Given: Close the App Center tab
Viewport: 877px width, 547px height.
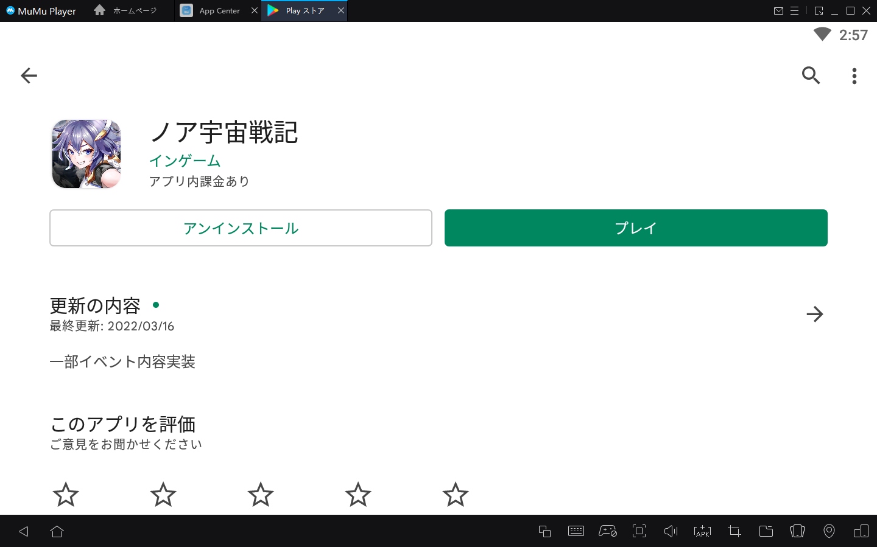Looking at the screenshot, I should [x=255, y=10].
